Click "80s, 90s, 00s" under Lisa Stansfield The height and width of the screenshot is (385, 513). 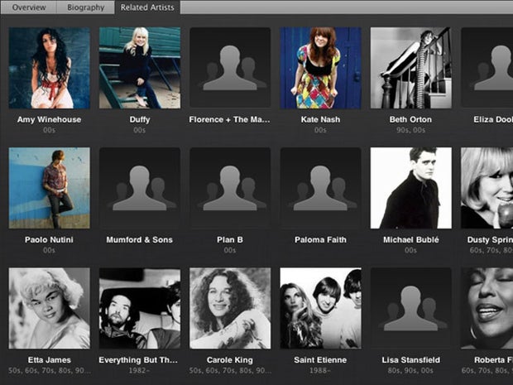point(410,370)
